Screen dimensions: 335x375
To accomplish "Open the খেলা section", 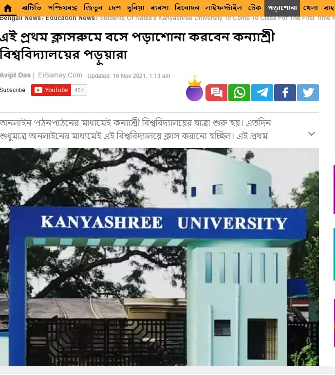I will click(x=310, y=8).
